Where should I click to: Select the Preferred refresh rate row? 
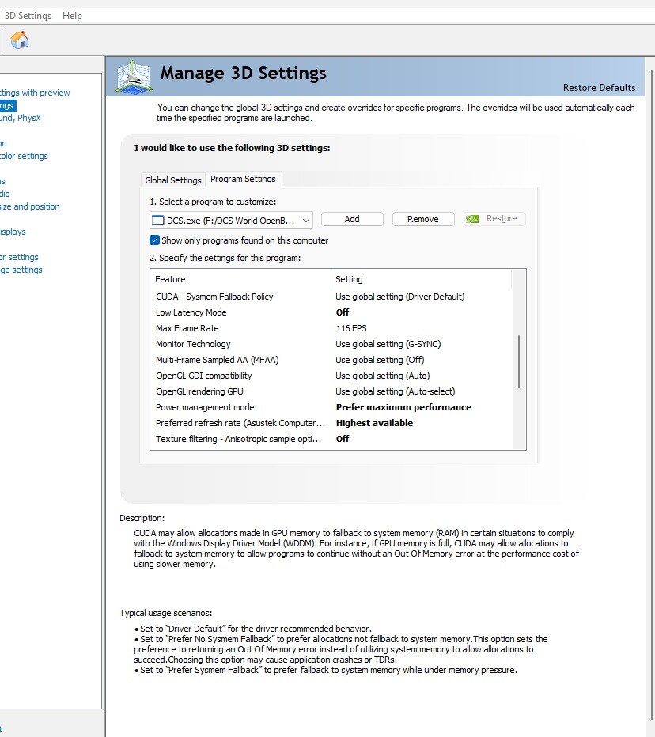click(x=331, y=423)
